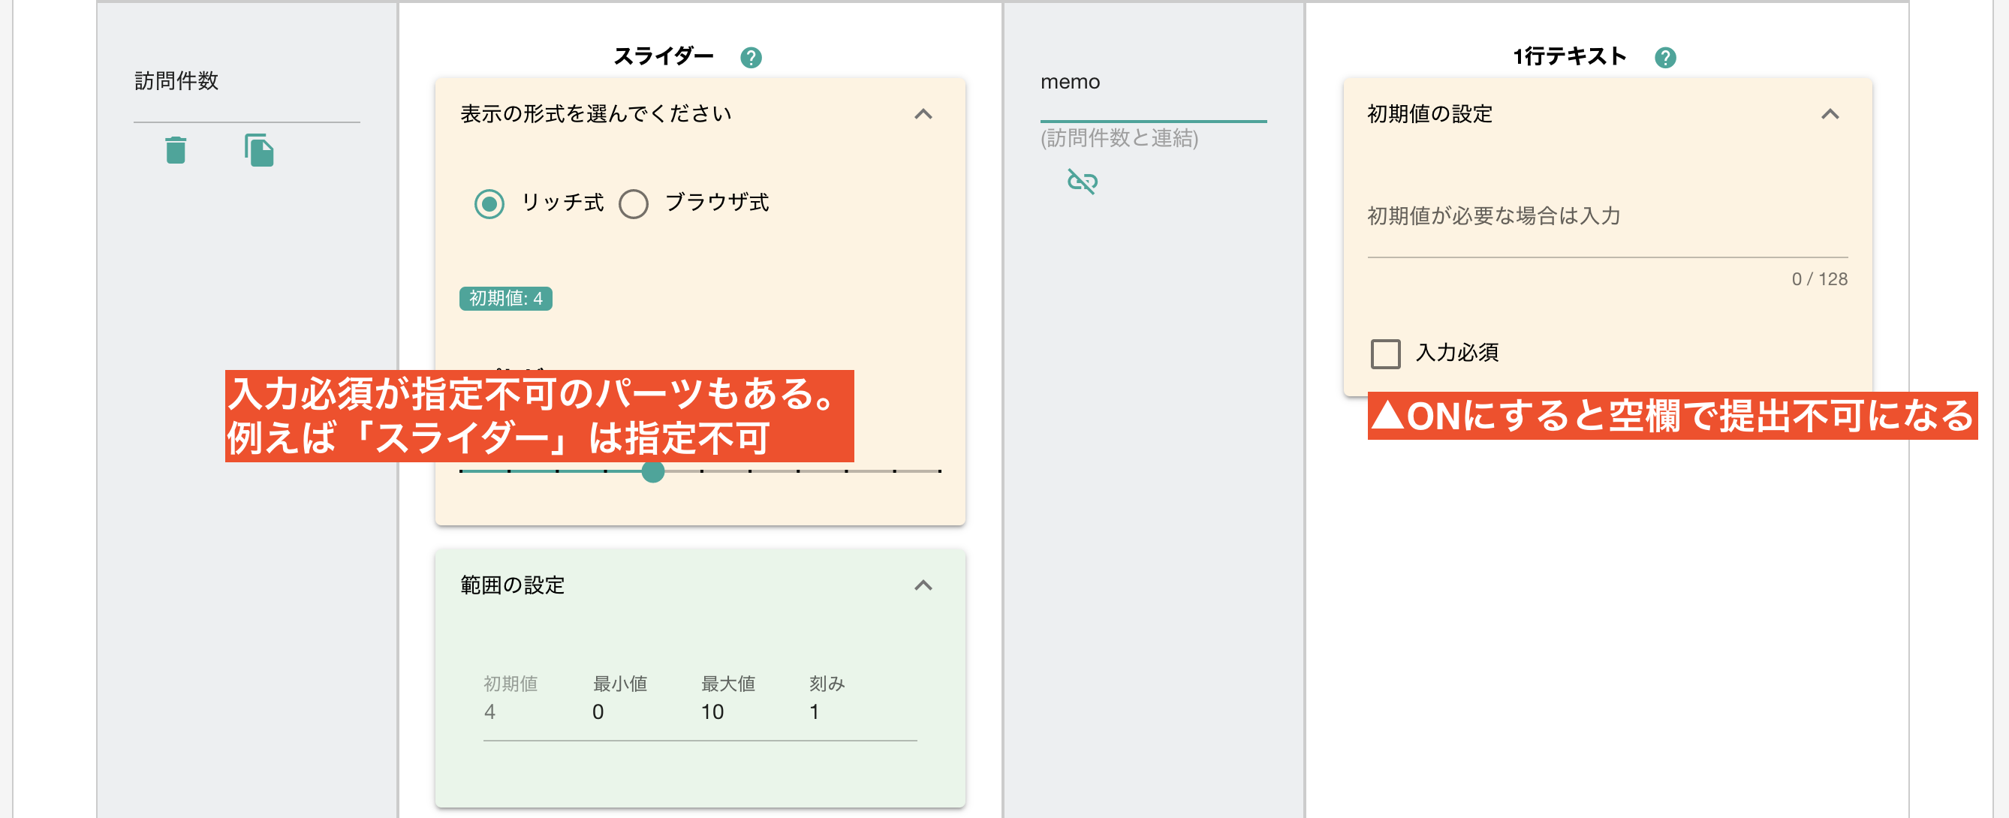Click the slider handle at value 4
This screenshot has height=818, width=2009.
tap(652, 471)
